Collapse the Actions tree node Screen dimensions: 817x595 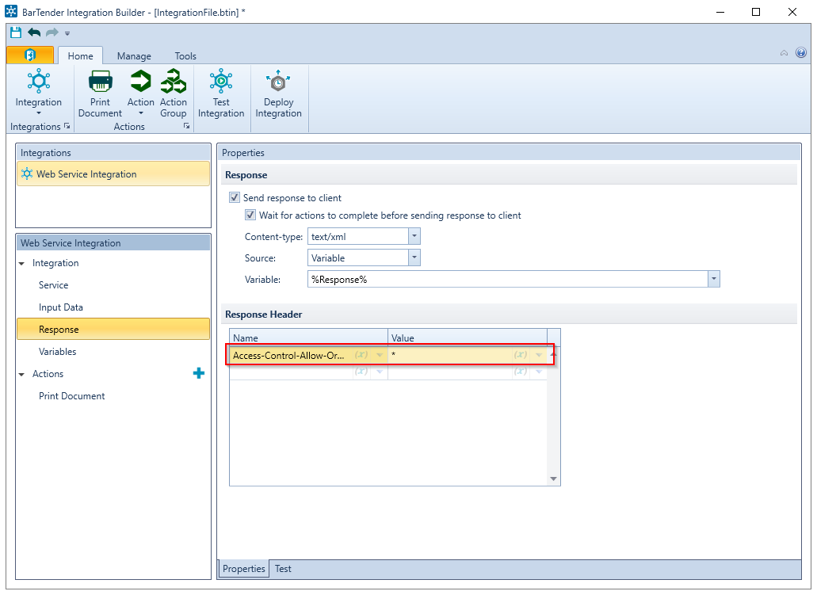pos(22,375)
